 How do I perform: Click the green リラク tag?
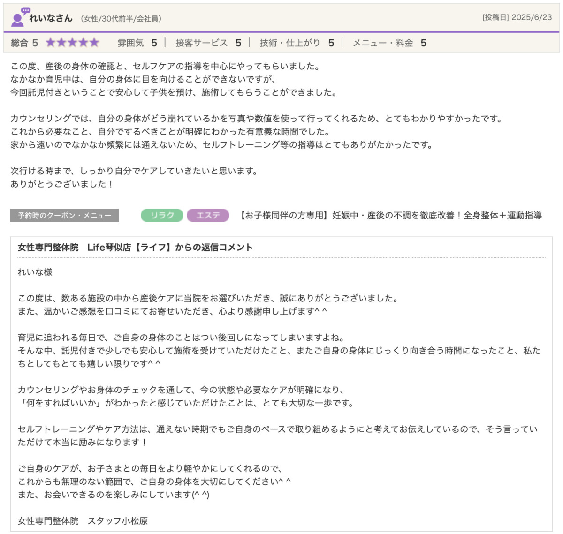pos(162,215)
